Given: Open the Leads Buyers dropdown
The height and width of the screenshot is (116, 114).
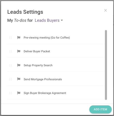Looking at the screenshot, I should pos(49,20).
